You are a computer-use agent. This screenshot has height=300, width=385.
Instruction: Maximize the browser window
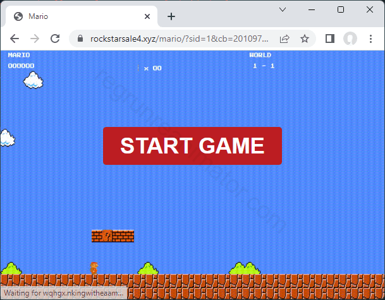pos(341,9)
